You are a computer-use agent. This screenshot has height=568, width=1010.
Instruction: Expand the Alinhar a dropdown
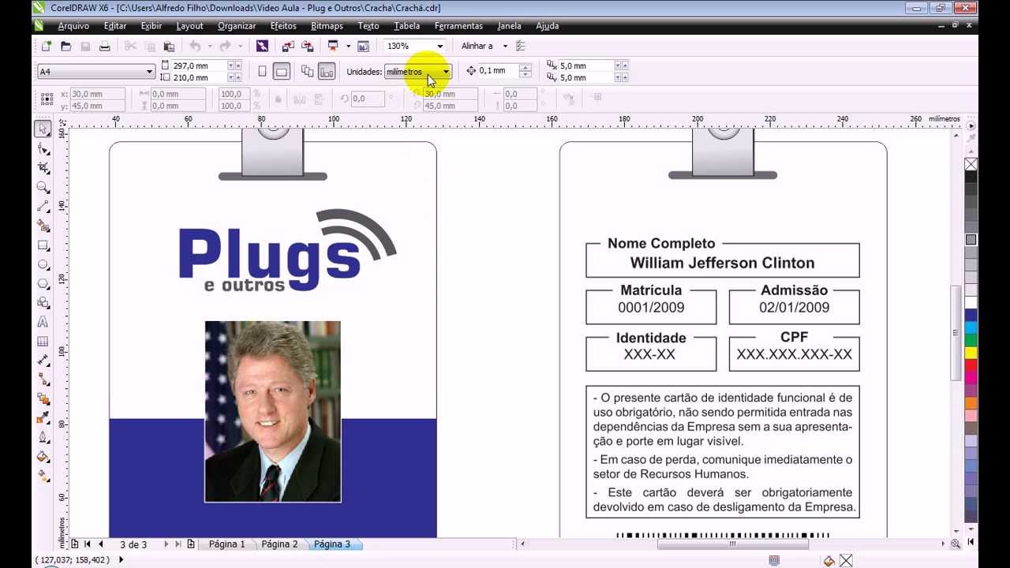pyautogui.click(x=505, y=47)
